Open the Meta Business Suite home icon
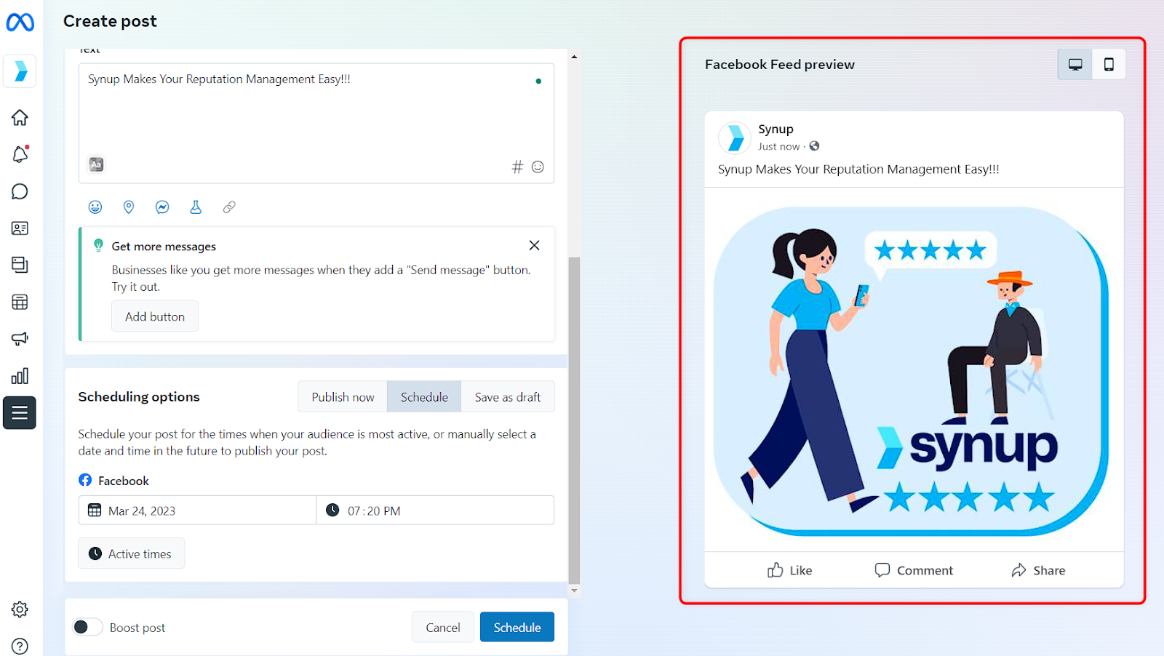Screen dimensions: 1164x656 pos(20,117)
